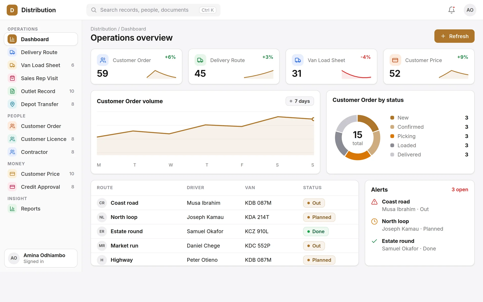
Task: Click the North loop clock alert icon
Action: click(x=374, y=221)
